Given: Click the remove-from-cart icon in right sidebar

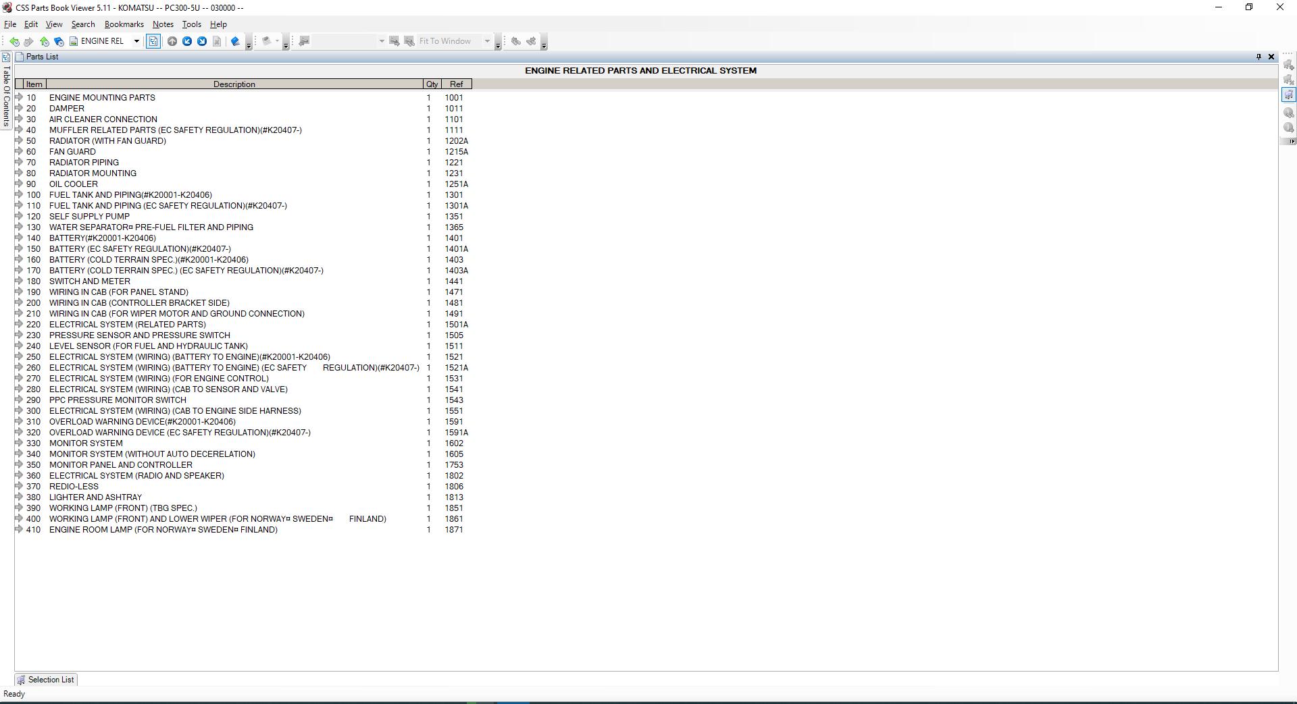Looking at the screenshot, I should tap(1289, 80).
